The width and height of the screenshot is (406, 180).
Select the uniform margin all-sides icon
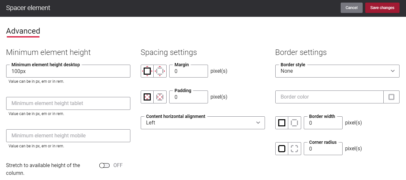click(x=147, y=71)
